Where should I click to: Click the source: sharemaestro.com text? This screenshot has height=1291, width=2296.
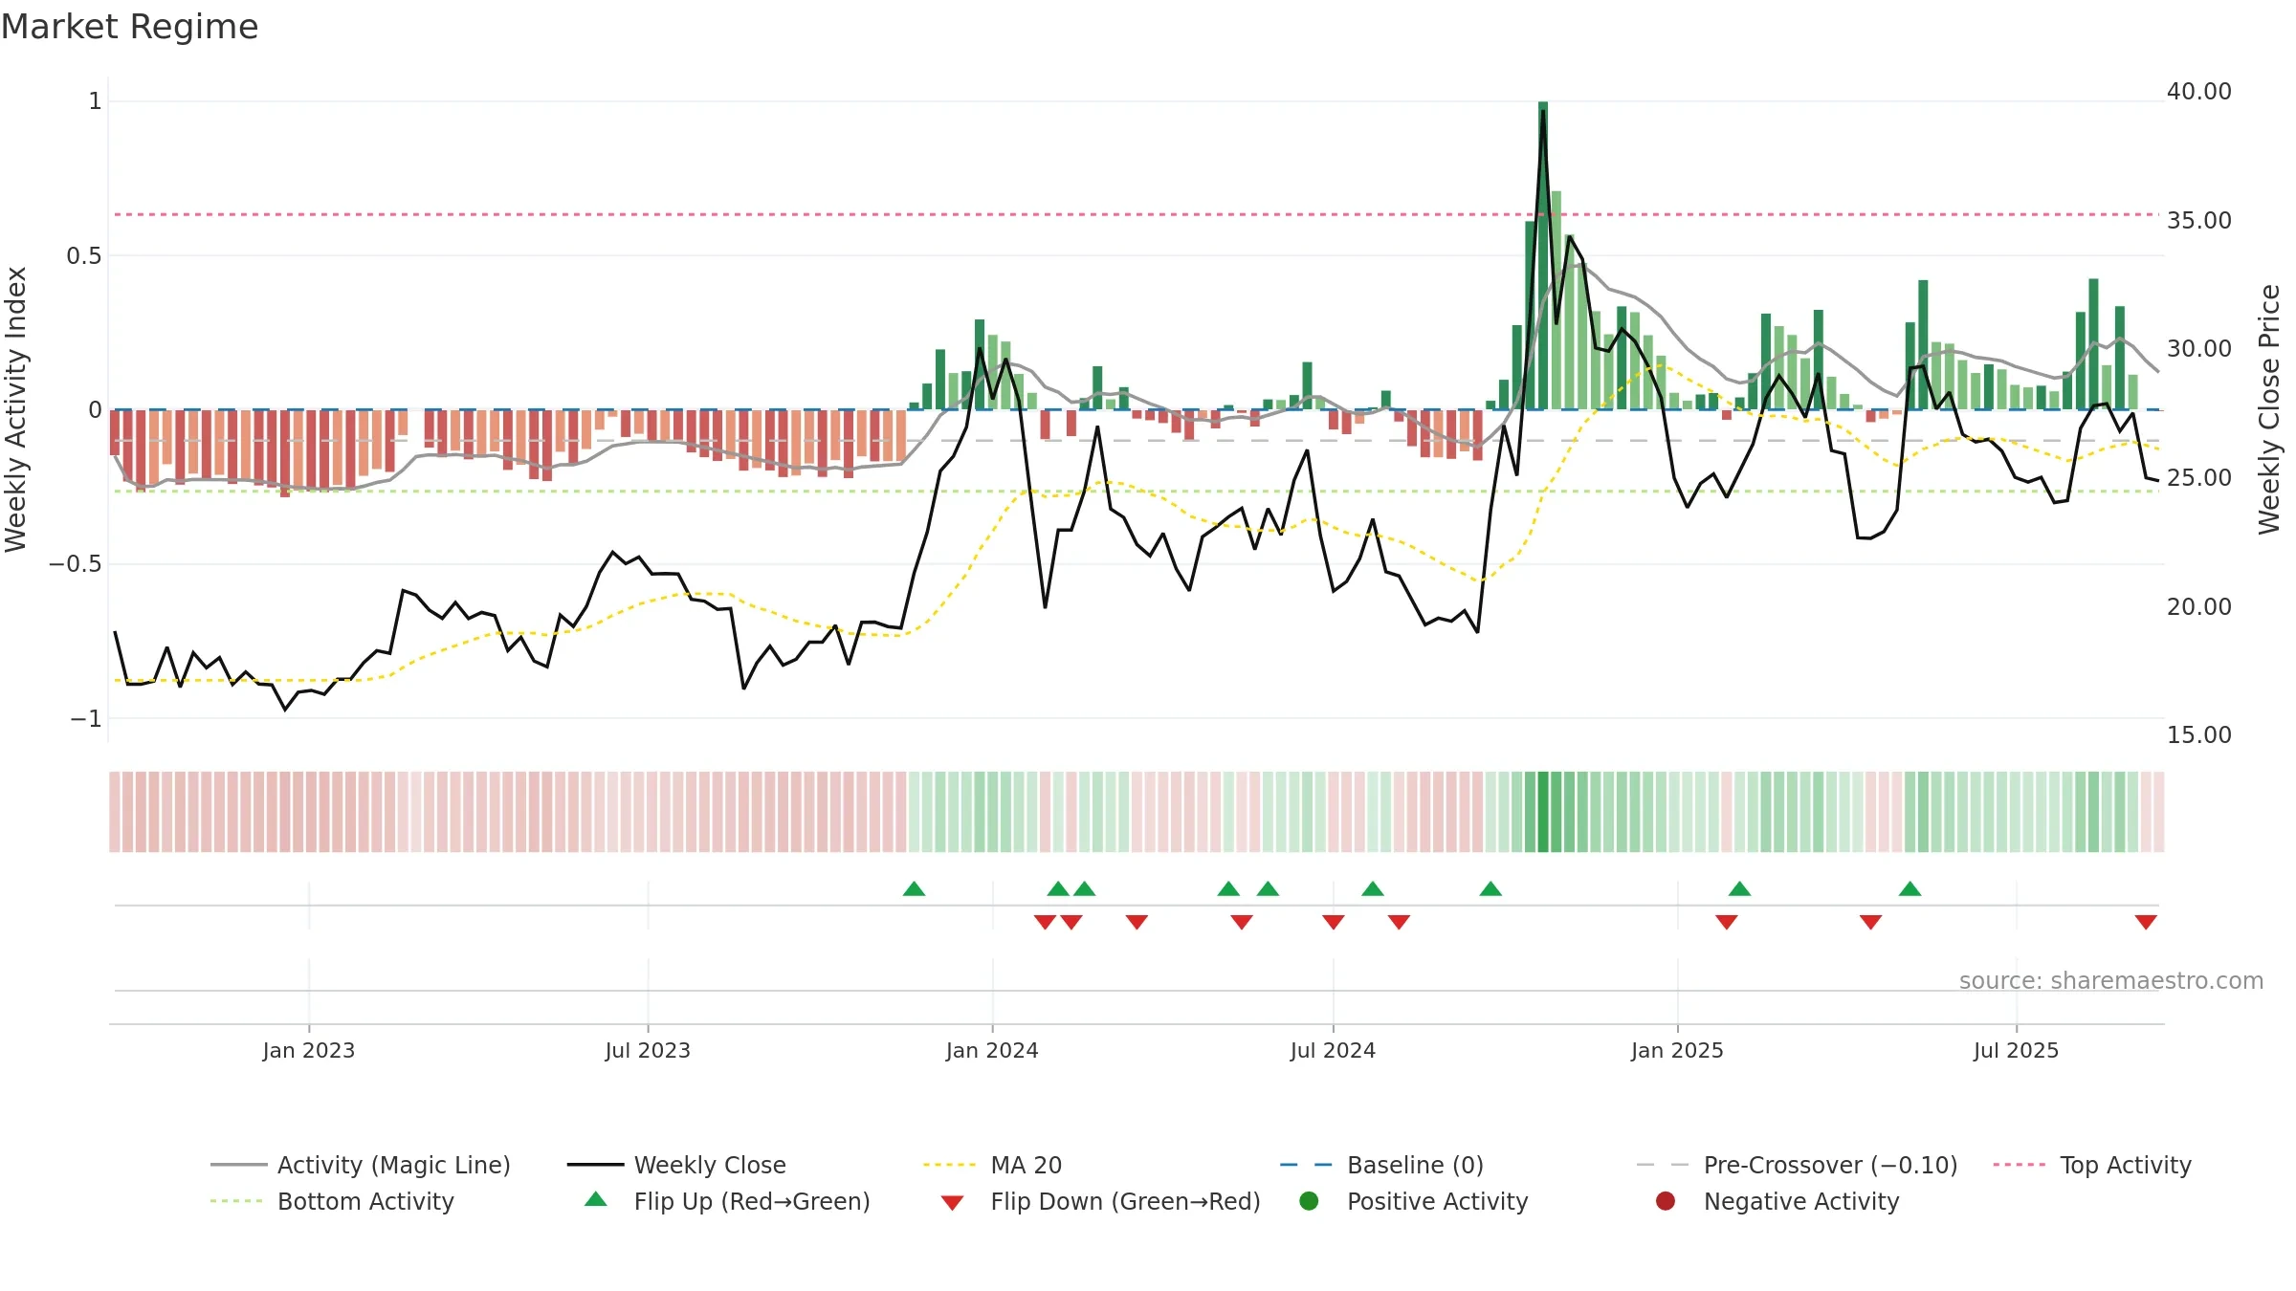pyautogui.click(x=2111, y=981)
